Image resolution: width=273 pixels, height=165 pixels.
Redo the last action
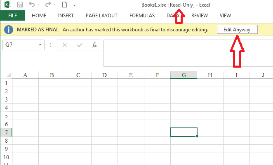pos(48,4)
